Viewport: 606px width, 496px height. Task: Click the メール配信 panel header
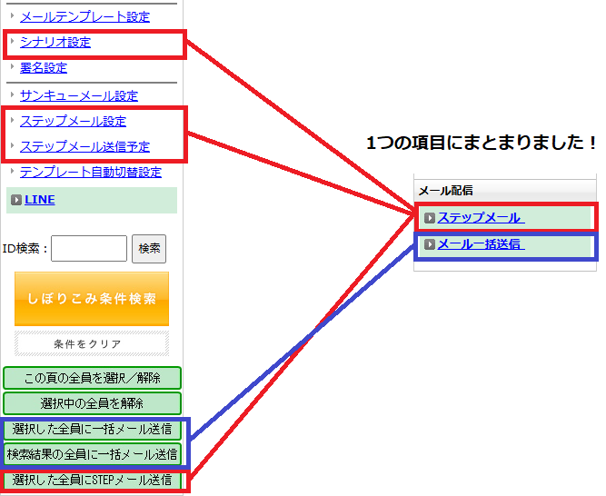pos(505,191)
